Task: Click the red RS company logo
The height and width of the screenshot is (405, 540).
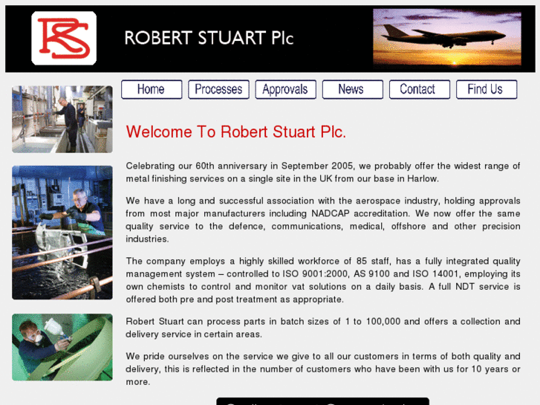Action: (x=64, y=38)
